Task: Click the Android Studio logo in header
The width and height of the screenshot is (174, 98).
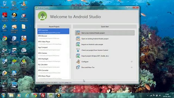Action: (42, 16)
